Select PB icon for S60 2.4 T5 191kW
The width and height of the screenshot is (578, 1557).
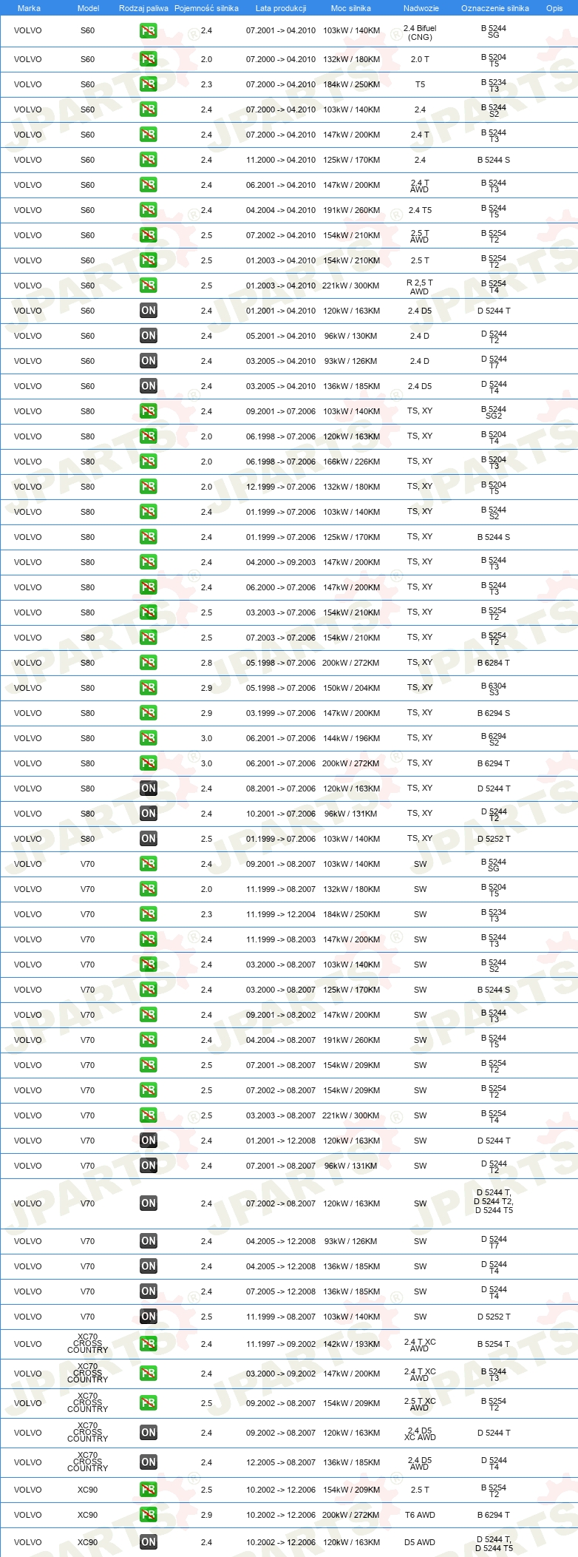[149, 210]
